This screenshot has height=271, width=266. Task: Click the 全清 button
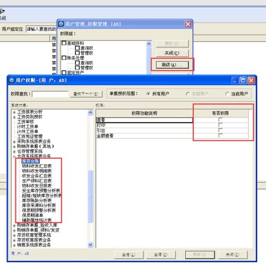click(161, 255)
